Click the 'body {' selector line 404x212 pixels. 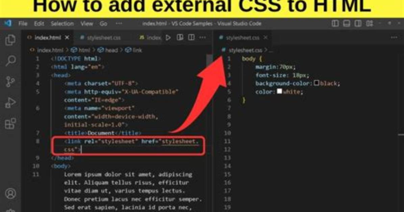coord(252,59)
